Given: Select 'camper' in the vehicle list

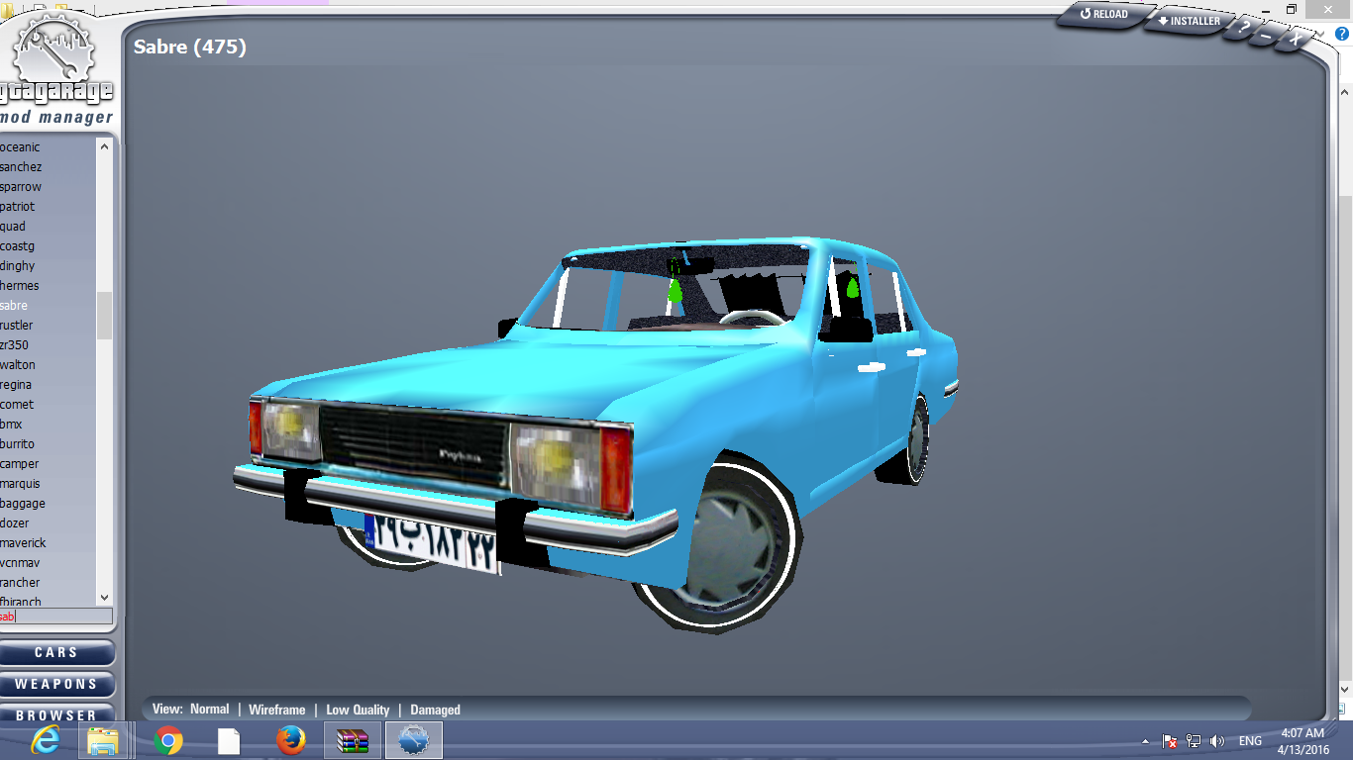Looking at the screenshot, I should click(x=20, y=464).
